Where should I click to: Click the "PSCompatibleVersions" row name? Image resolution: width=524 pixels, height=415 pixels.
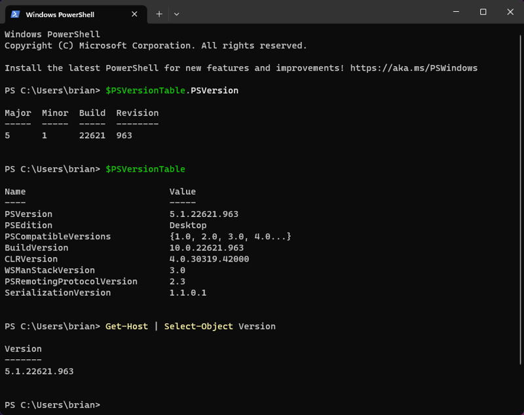(x=58, y=237)
